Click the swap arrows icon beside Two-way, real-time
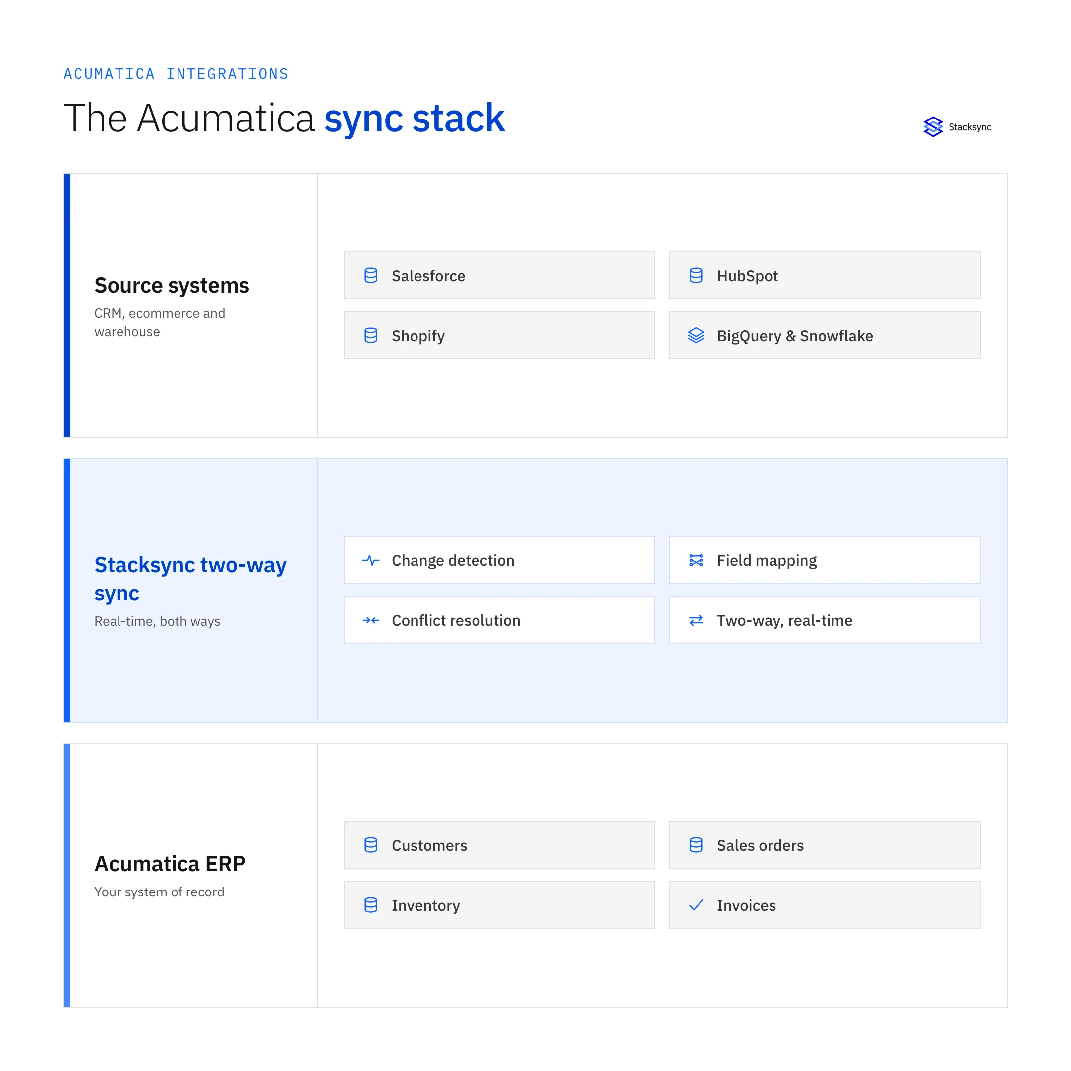This screenshot has height=1071, width=1071. [696, 620]
